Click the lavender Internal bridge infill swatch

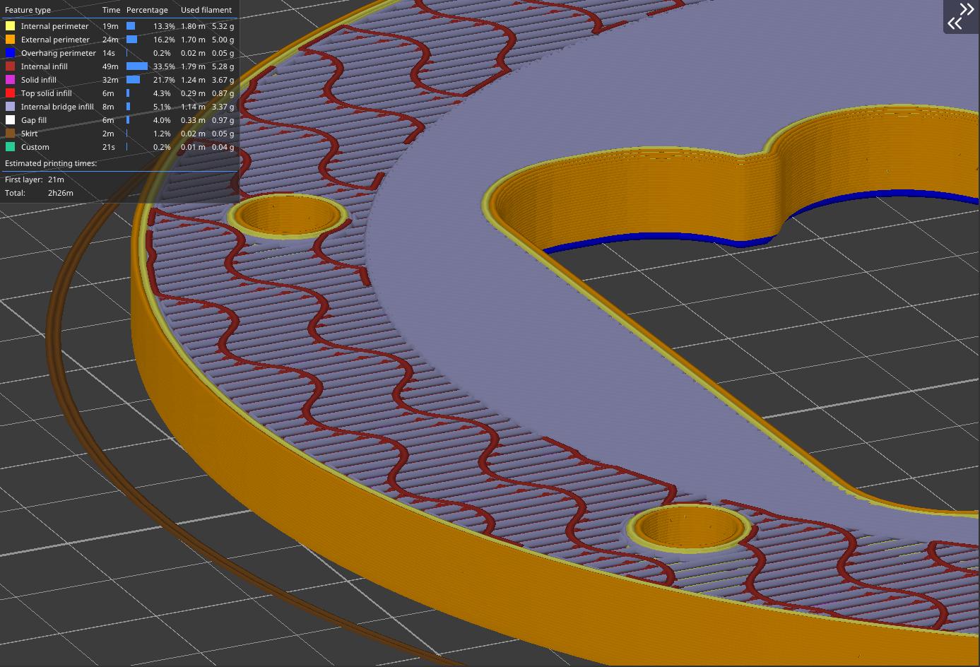(10, 107)
